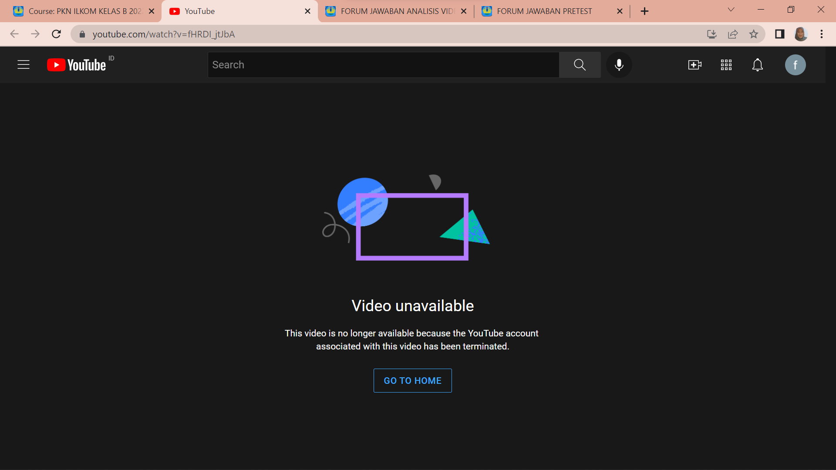Toggle the browser side panel
836x470 pixels.
pos(779,34)
